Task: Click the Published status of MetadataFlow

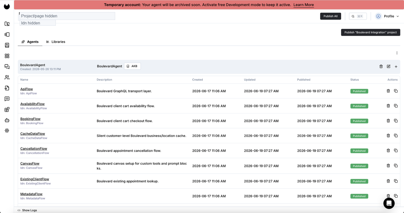Action: 359,196
